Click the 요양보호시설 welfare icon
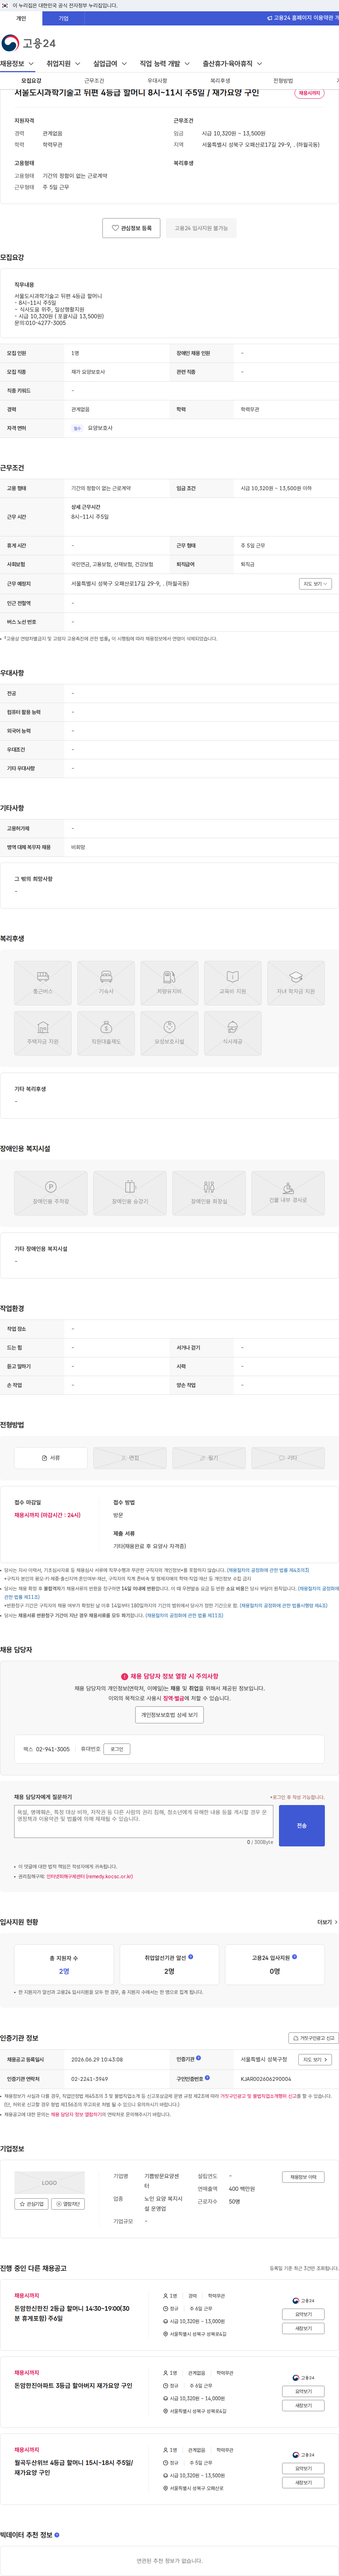 [x=169, y=1033]
